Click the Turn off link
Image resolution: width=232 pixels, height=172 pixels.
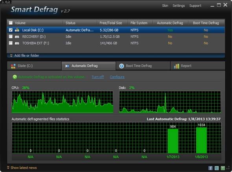pyautogui.click(x=98, y=77)
